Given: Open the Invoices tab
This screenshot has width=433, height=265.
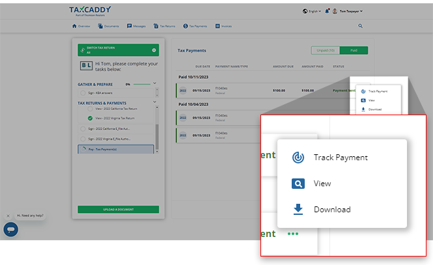Looking at the screenshot, I should [223, 26].
